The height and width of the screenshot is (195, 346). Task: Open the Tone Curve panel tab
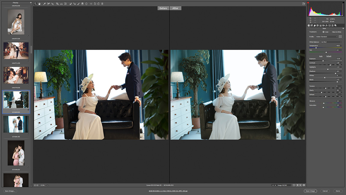[x=312, y=25]
